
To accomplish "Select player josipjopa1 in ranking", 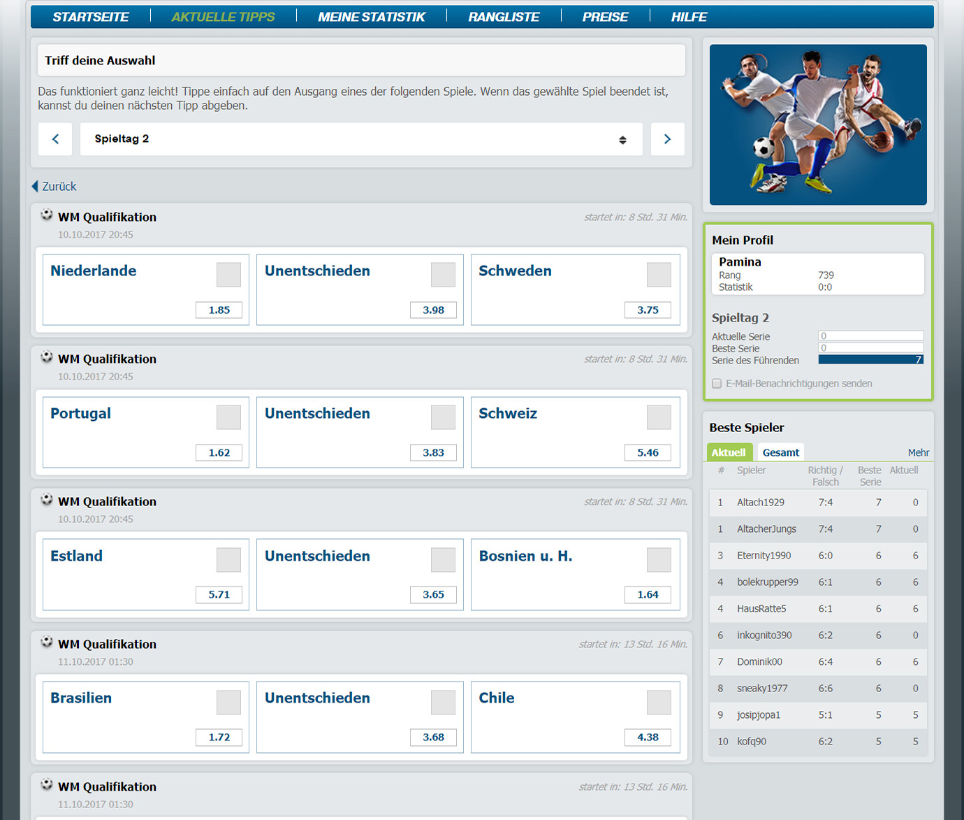I will 759,715.
